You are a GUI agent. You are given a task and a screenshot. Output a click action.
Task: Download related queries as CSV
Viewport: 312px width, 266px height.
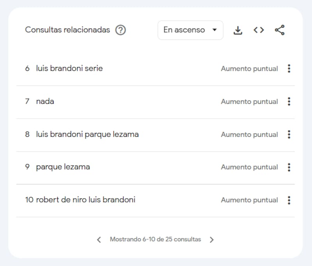point(238,30)
